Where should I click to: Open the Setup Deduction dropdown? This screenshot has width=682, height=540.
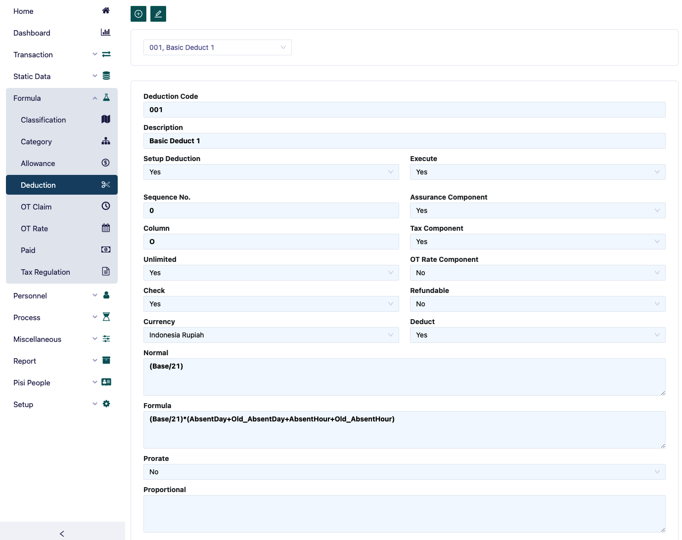pyautogui.click(x=271, y=172)
